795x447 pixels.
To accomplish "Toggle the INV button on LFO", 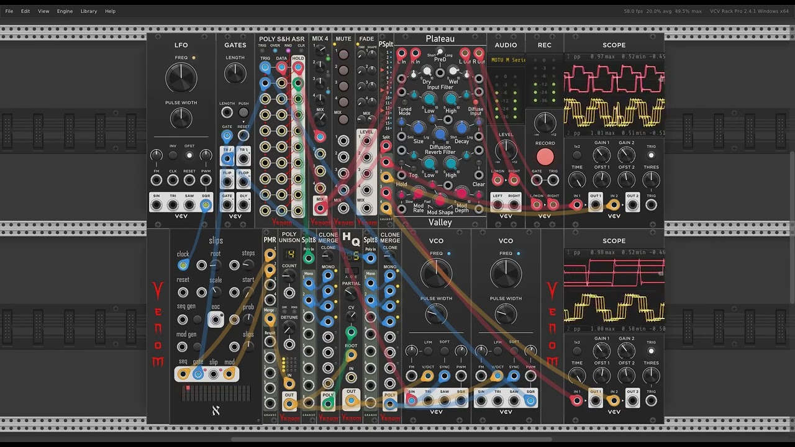I will coord(173,155).
